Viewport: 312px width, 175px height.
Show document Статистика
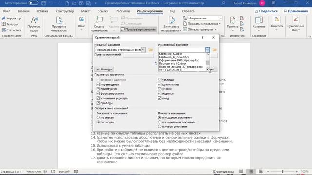pyautogui.click(x=12, y=30)
